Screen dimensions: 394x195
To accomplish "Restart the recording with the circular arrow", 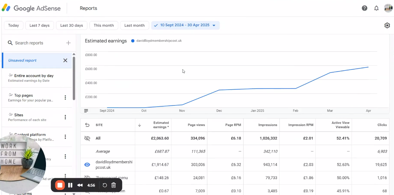I will click(x=105, y=185).
